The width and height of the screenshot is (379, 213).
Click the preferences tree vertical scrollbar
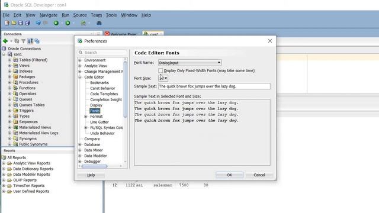point(125,89)
